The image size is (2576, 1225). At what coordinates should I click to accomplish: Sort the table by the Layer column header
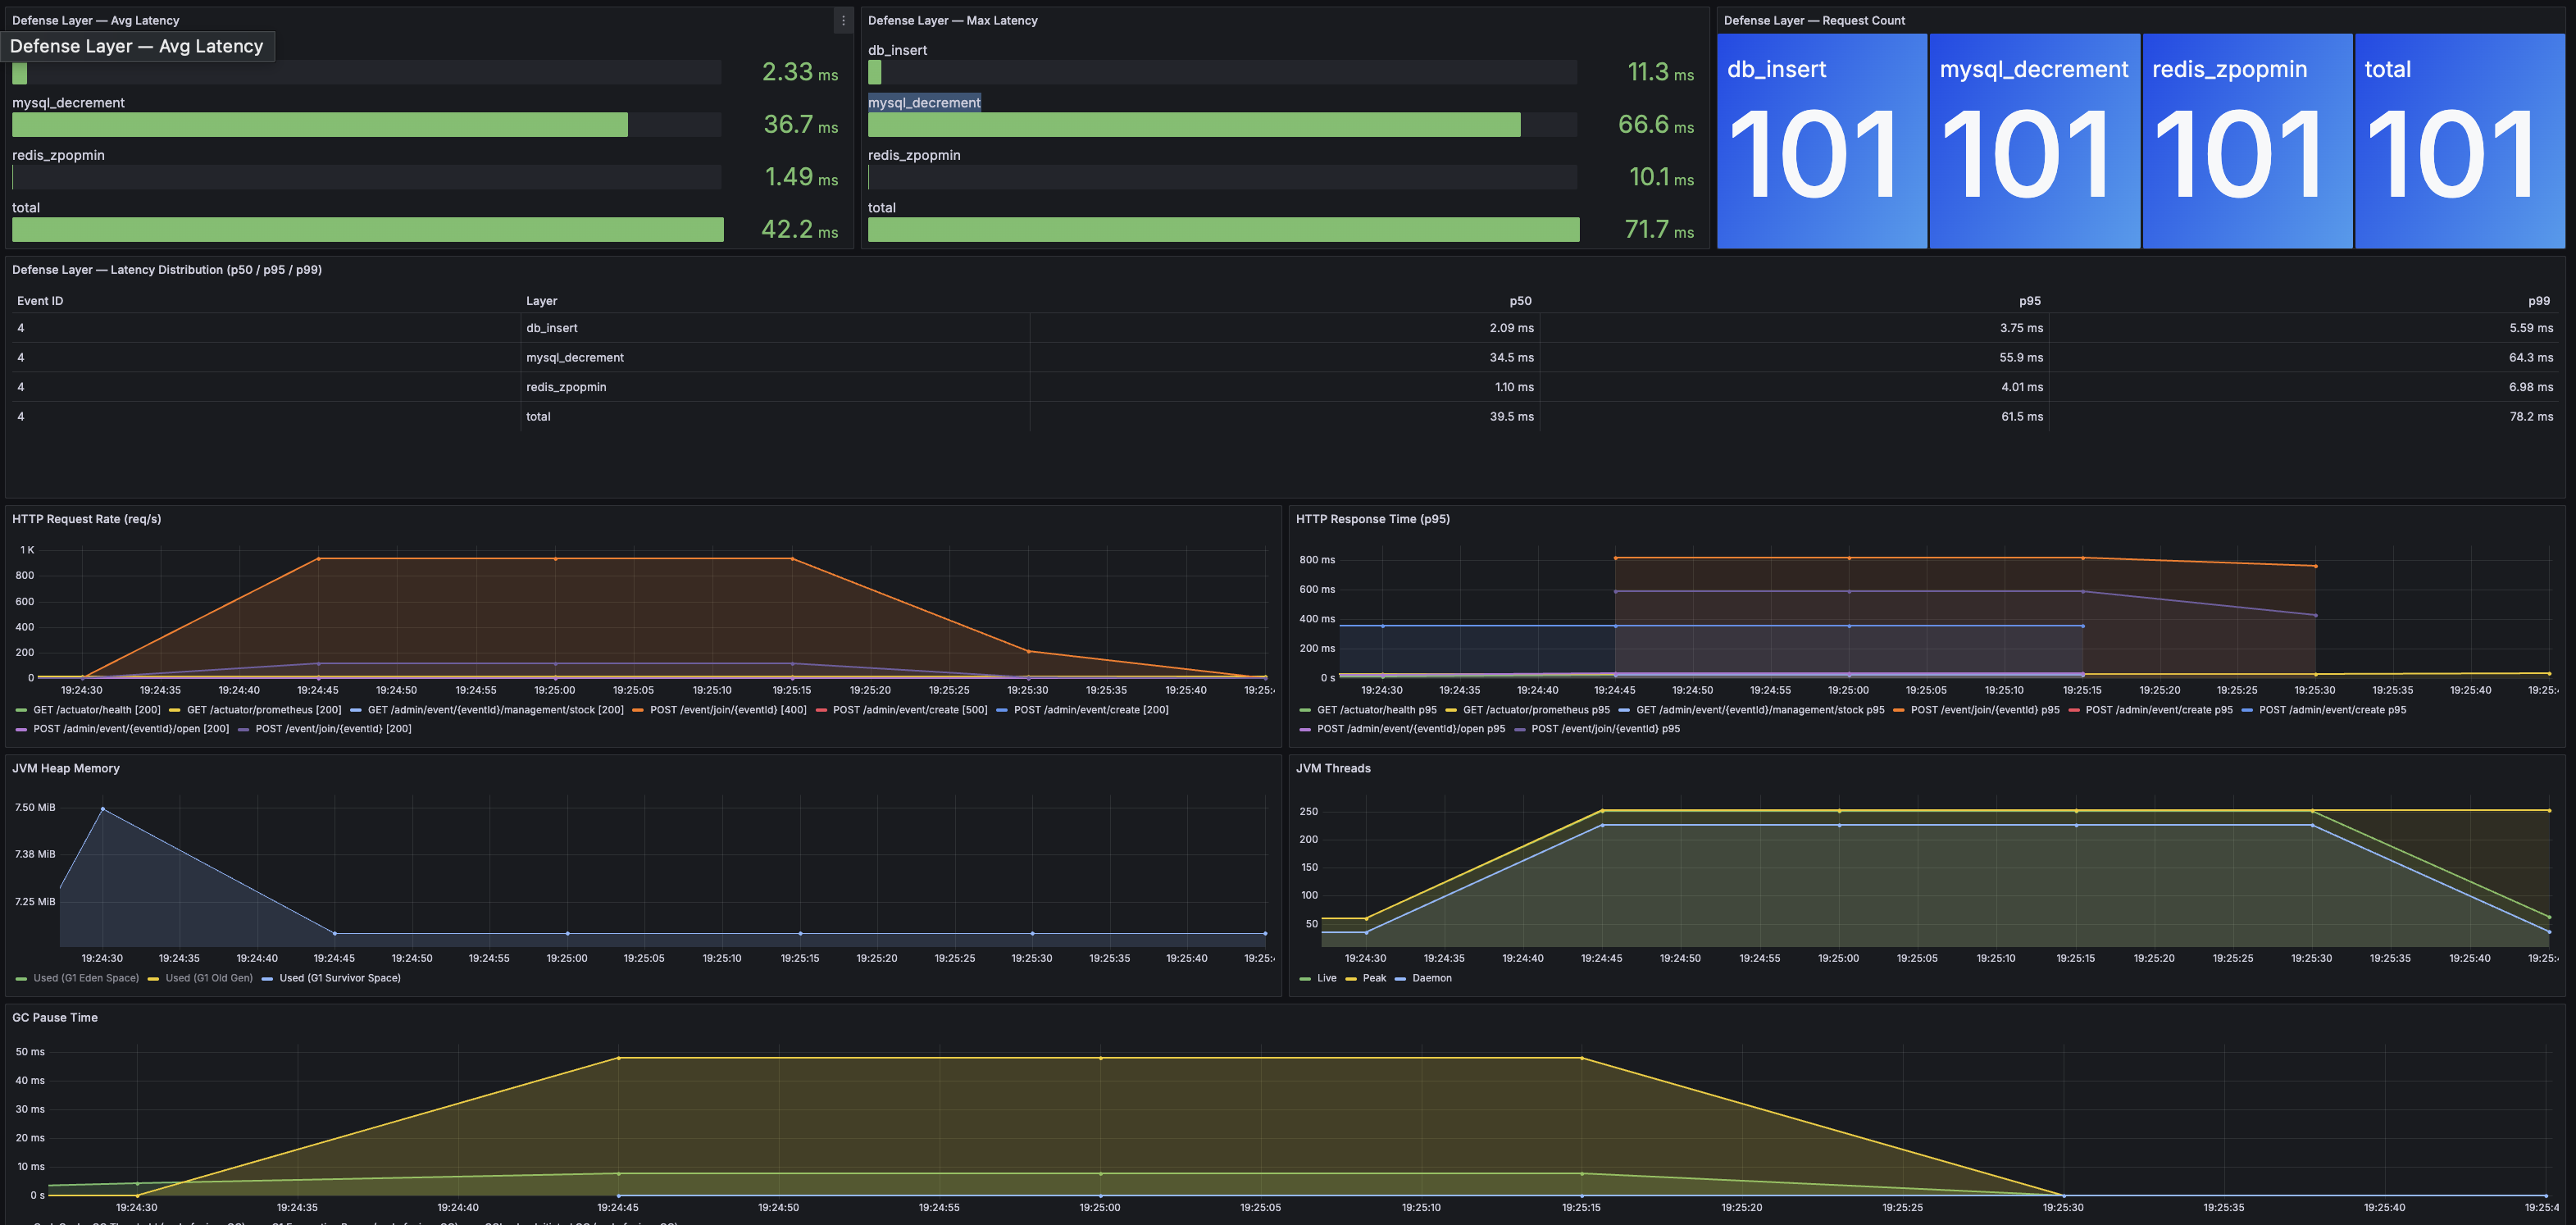(541, 301)
